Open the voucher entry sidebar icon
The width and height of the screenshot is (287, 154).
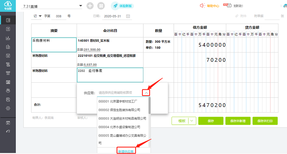(8, 20)
